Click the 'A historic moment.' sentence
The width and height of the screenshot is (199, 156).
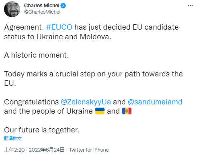click(37, 55)
